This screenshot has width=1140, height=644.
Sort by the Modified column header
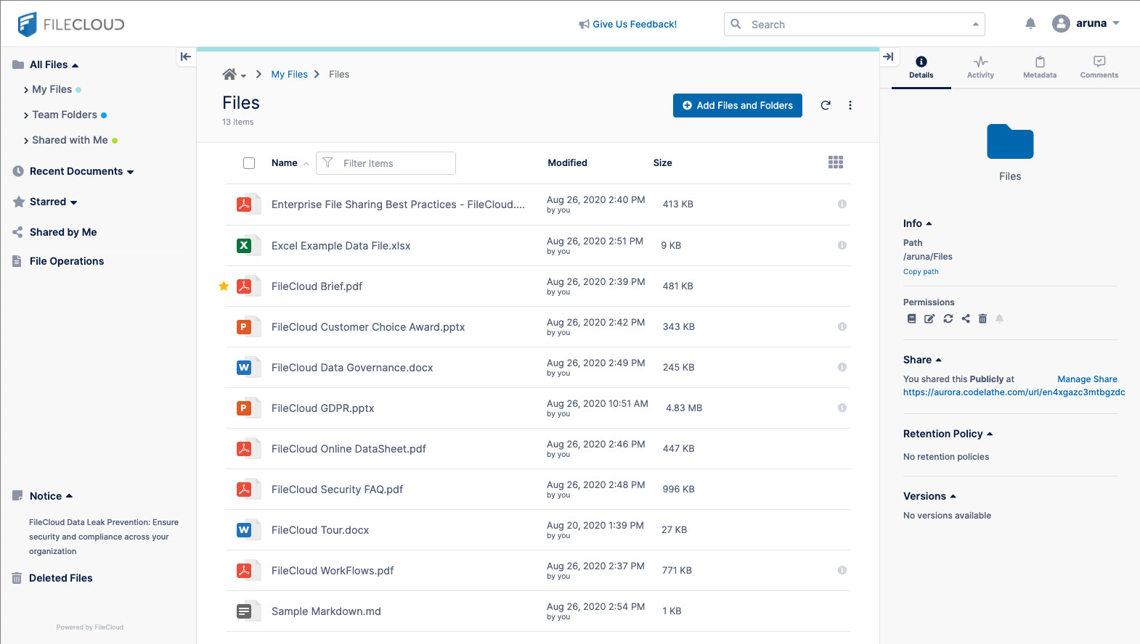point(568,163)
